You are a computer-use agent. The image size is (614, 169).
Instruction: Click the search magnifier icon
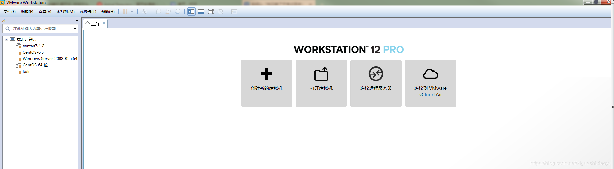pyautogui.click(x=8, y=29)
